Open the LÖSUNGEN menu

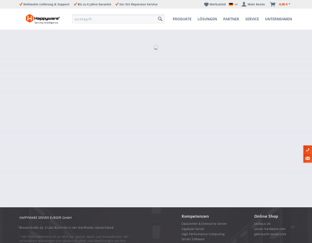coord(207,19)
